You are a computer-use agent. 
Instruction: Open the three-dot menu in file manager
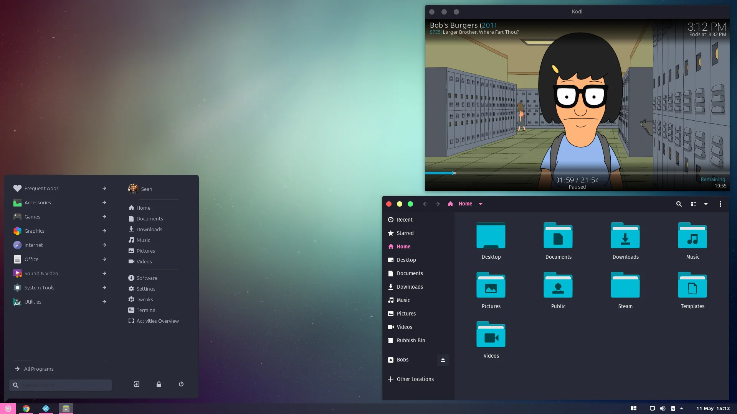tap(720, 204)
